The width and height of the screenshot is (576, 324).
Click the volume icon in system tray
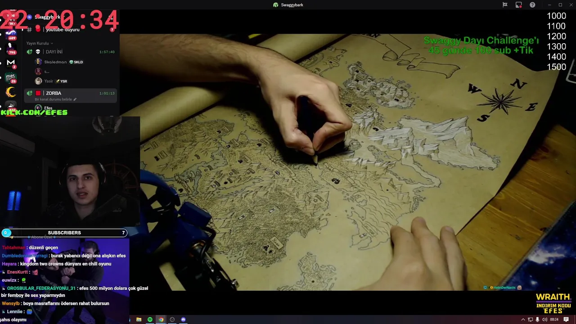point(544,319)
